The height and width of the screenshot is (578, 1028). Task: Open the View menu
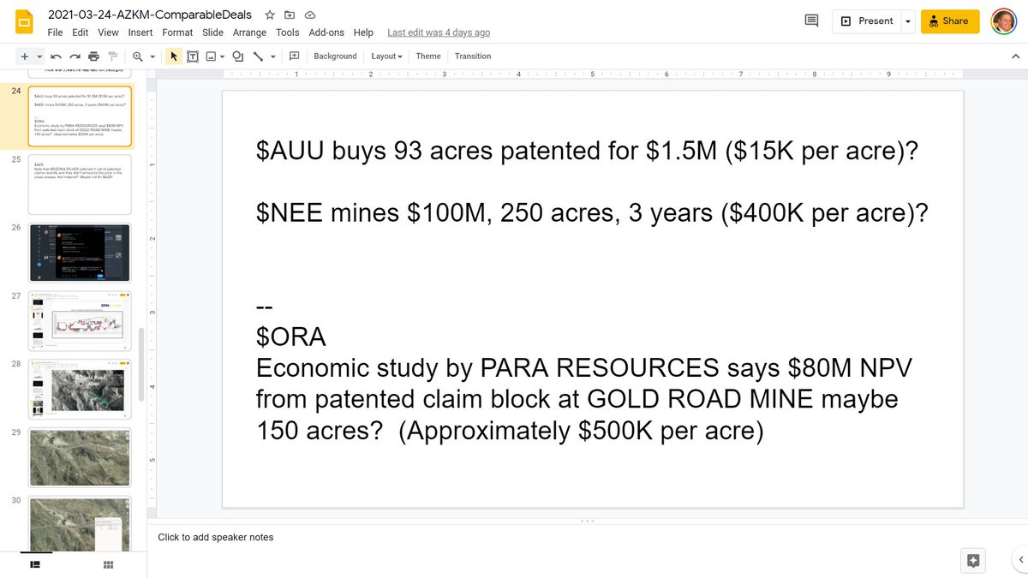coord(108,33)
